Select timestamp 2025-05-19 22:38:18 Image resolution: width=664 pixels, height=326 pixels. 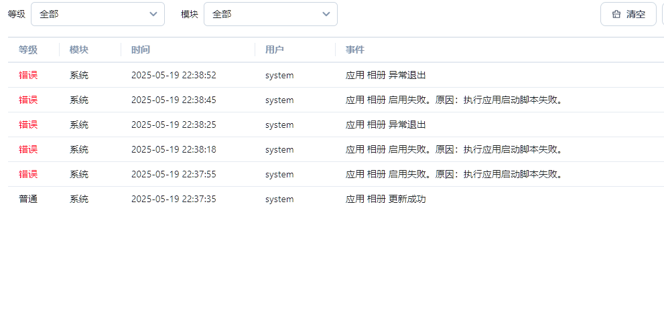pyautogui.click(x=174, y=150)
